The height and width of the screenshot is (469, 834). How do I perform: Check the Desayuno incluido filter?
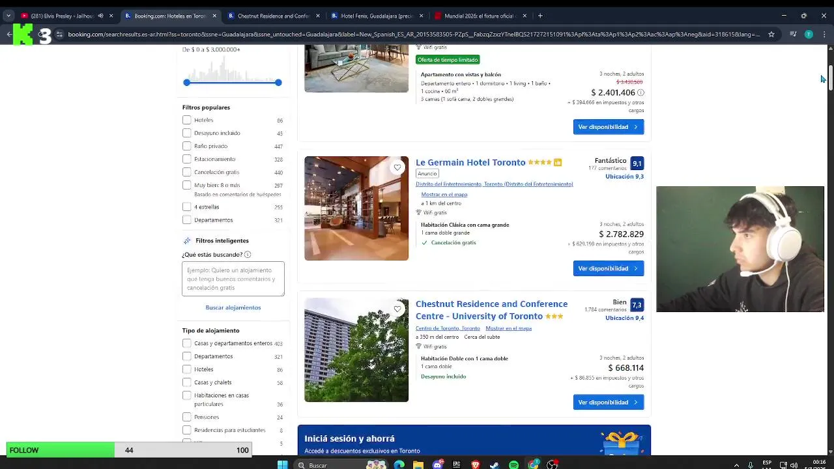point(187,133)
